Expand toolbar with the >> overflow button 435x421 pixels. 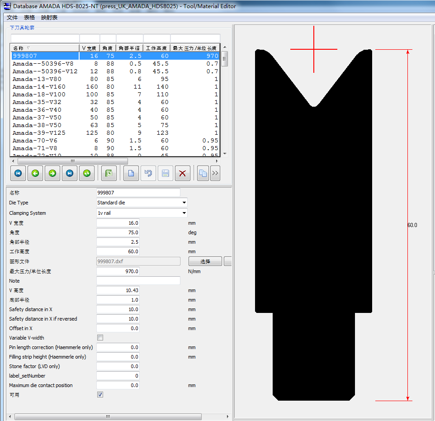point(215,173)
